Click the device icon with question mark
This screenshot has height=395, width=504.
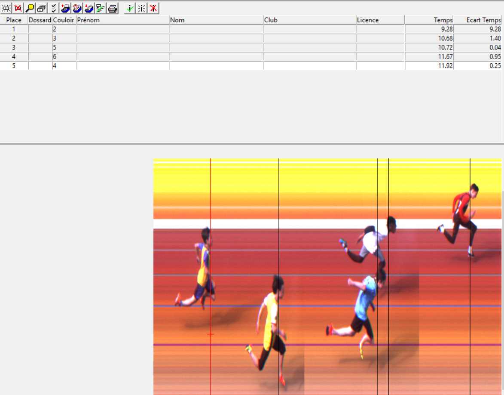tap(77, 8)
